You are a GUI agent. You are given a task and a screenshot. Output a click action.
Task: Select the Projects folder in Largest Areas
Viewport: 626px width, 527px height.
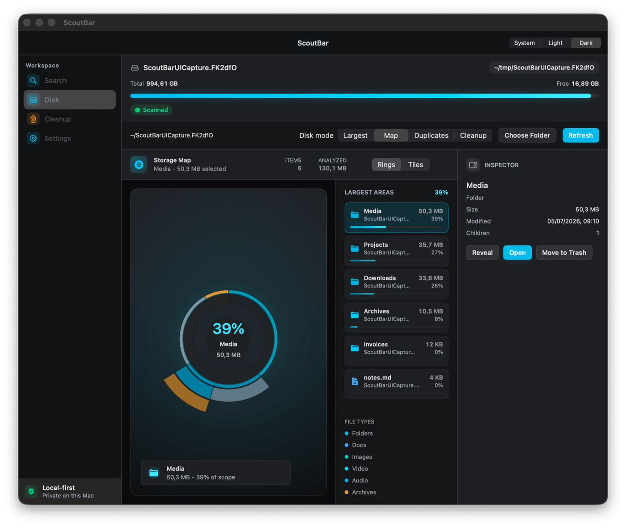click(396, 251)
